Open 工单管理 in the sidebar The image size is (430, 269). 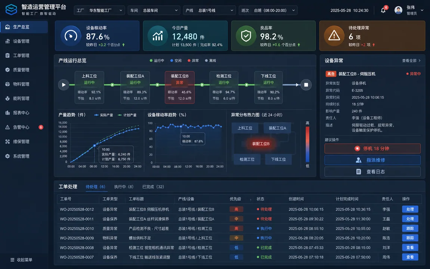coord(24,55)
